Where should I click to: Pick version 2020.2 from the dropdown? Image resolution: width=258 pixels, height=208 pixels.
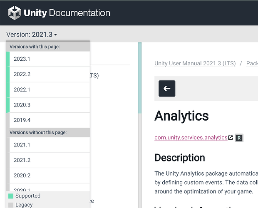48,176
